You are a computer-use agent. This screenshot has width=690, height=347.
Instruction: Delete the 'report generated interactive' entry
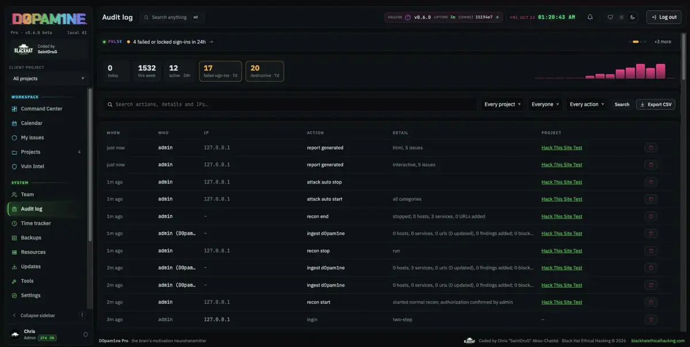(651, 165)
